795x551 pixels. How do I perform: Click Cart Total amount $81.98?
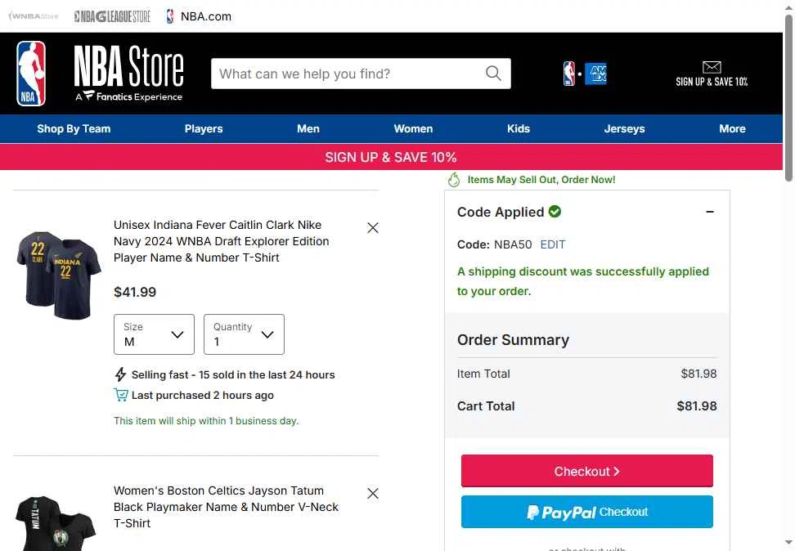(697, 406)
